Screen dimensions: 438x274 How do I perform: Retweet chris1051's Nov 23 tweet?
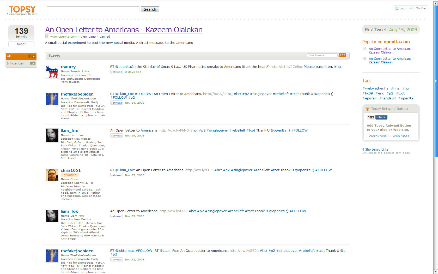117,175
